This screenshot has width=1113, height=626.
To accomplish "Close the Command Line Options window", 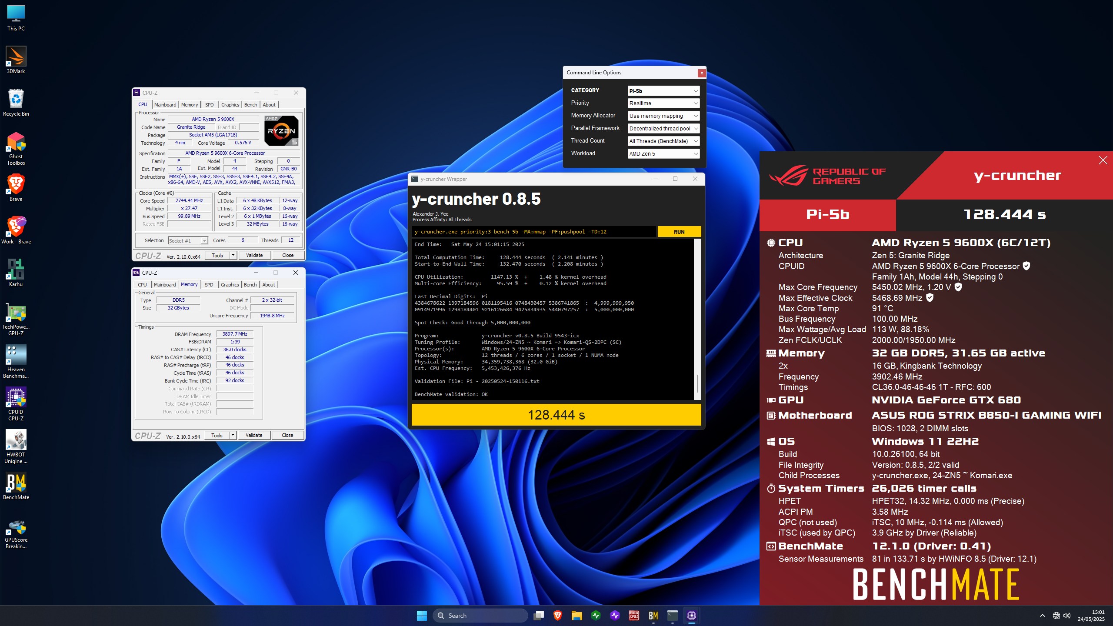I will (x=701, y=73).
